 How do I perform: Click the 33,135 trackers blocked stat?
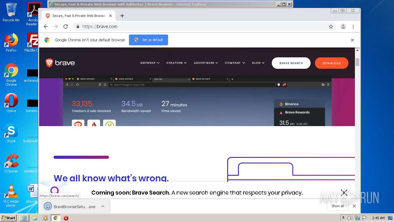coord(91,106)
